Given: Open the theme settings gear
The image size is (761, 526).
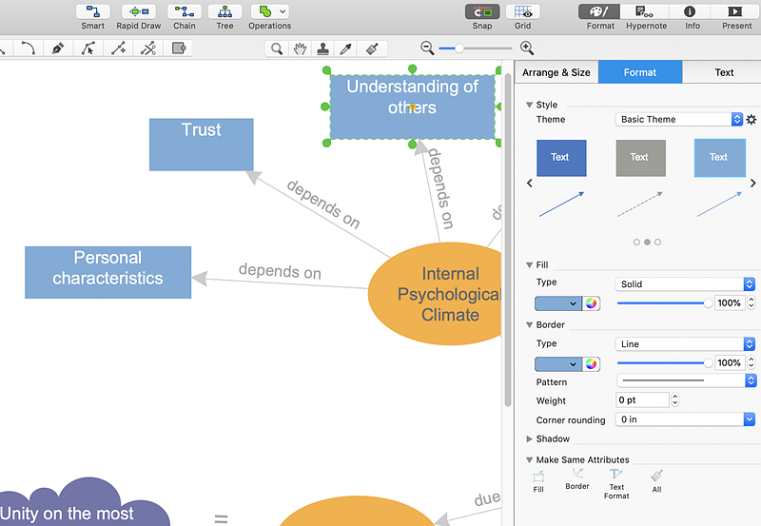Looking at the screenshot, I should pos(751,120).
